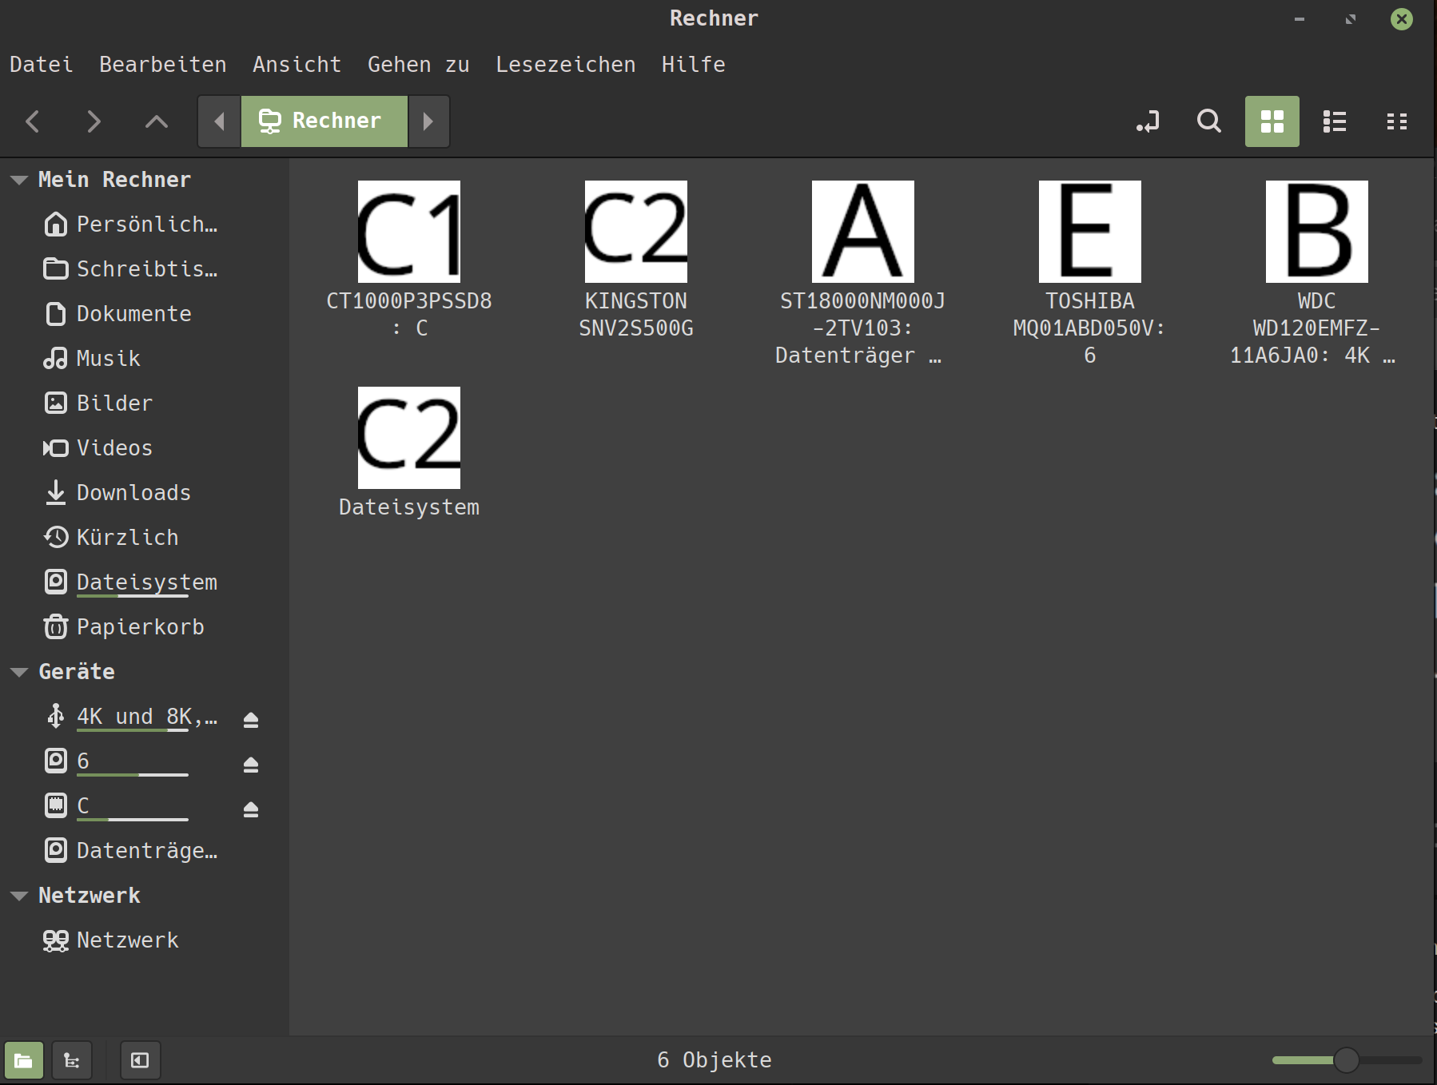Image resolution: width=1437 pixels, height=1085 pixels.
Task: Collapse the Netzwerk section header
Action: click(x=19, y=896)
